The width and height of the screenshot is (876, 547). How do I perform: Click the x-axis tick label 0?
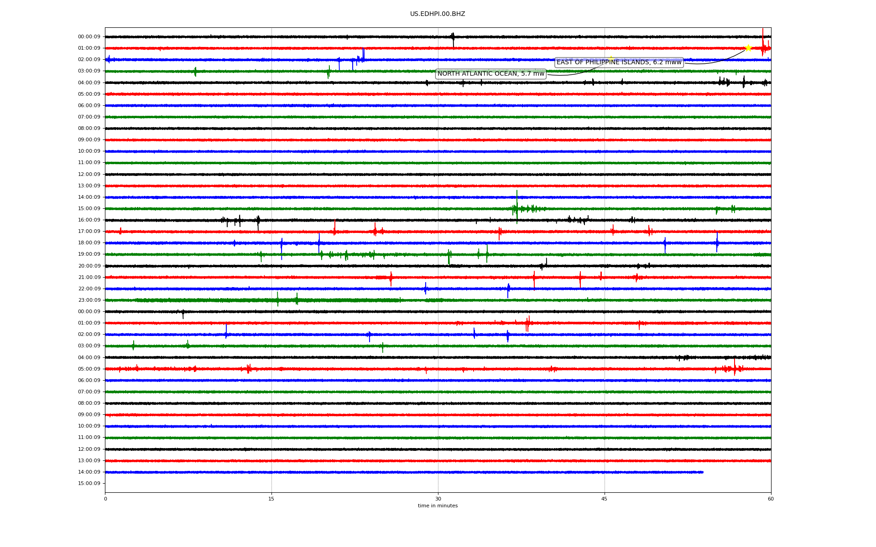(105, 499)
